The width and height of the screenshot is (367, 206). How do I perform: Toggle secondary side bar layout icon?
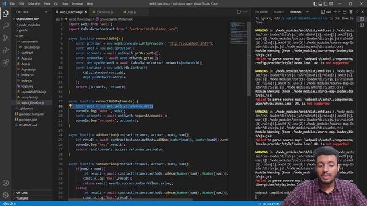click(326, 4)
